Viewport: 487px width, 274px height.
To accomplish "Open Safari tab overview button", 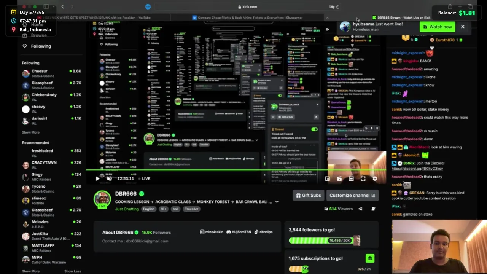I will (470, 6).
